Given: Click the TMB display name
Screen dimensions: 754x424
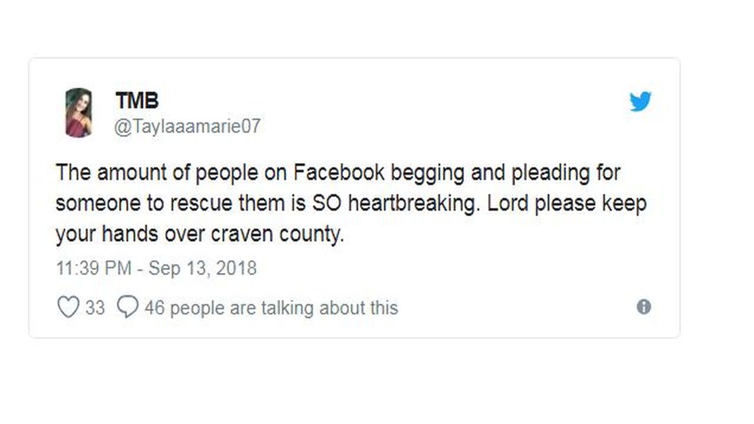Looking at the screenshot, I should click(137, 101).
